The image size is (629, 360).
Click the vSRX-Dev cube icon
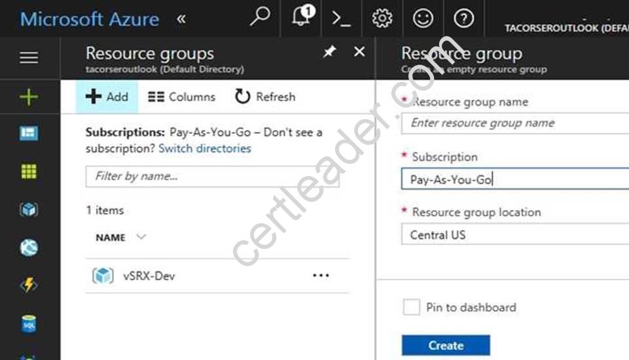pyautogui.click(x=103, y=276)
